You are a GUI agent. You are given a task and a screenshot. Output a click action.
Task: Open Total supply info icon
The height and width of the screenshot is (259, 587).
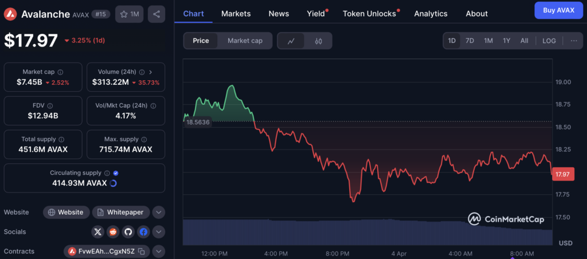tap(61, 139)
